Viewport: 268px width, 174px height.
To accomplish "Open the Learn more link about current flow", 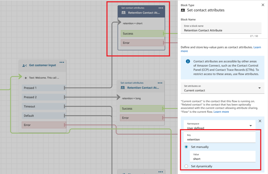I will (x=221, y=112).
